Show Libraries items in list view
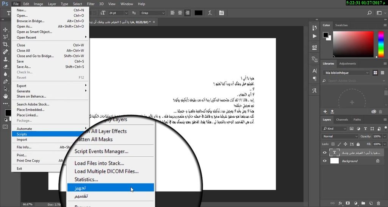The image size is (388, 207). pos(383,73)
